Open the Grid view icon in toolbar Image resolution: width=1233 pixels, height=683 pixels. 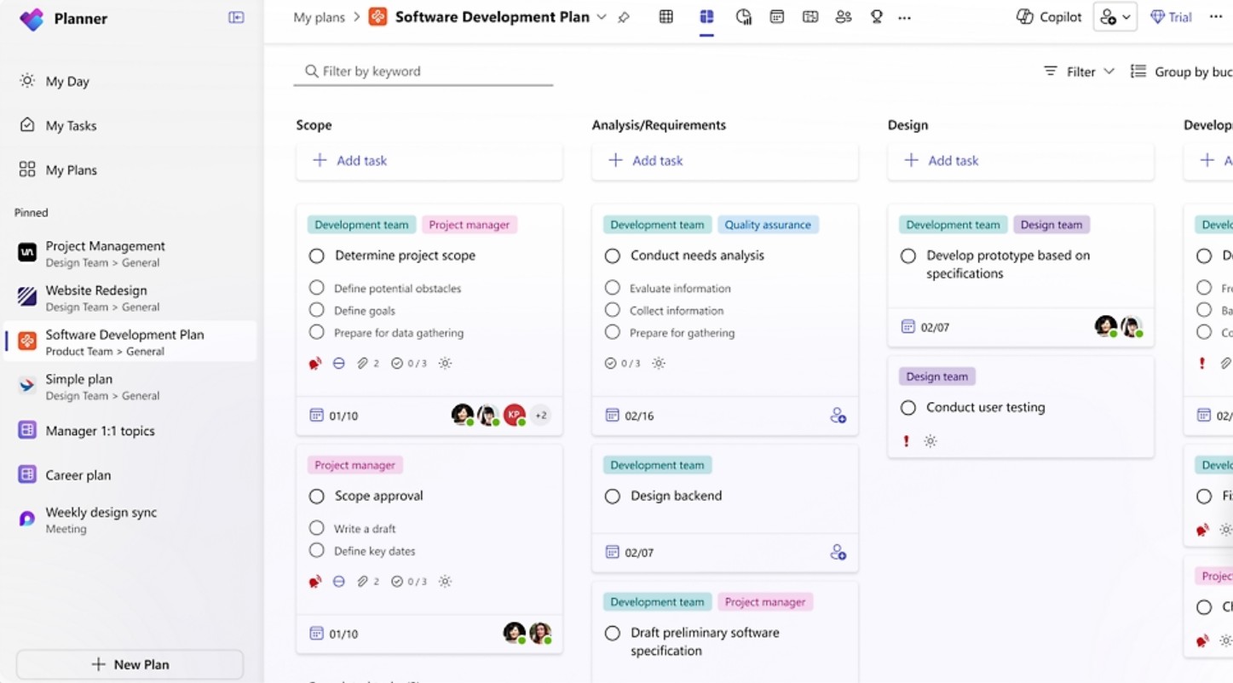tap(666, 17)
